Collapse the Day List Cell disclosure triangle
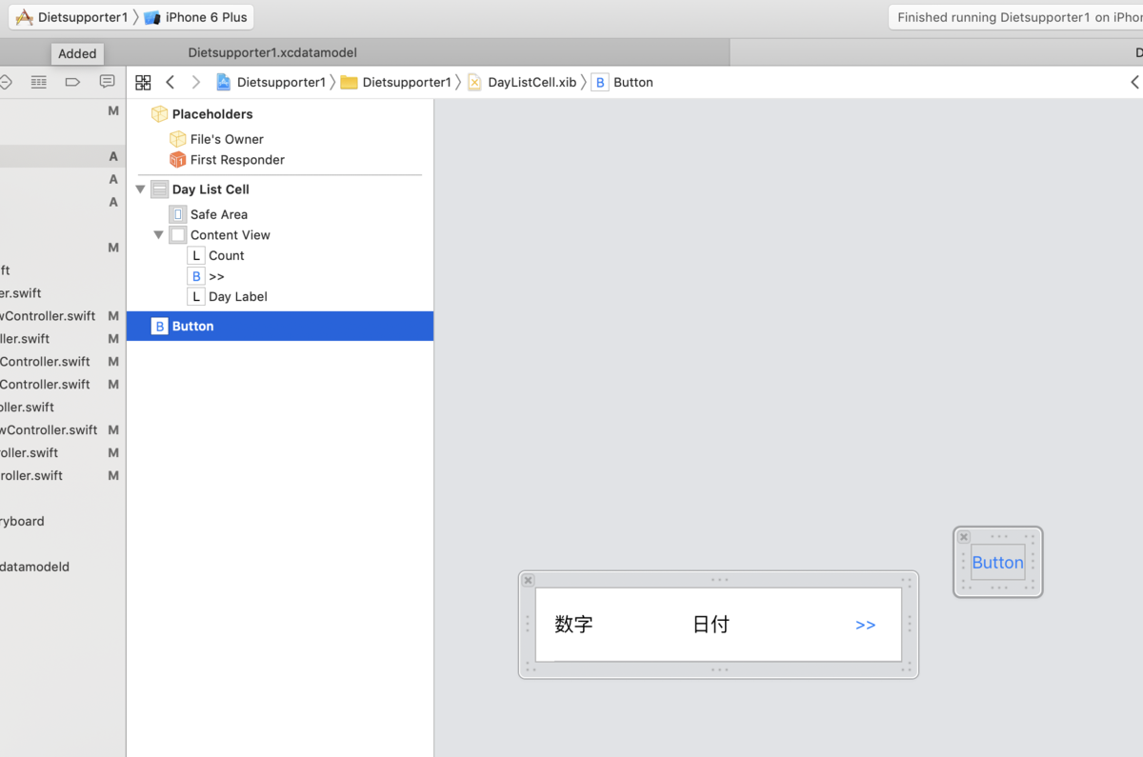 coord(141,189)
